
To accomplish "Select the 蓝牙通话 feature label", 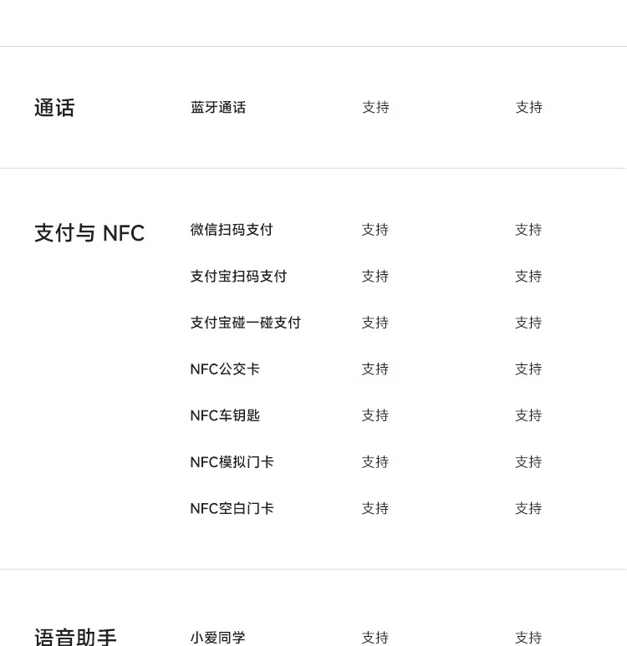I will tap(218, 108).
